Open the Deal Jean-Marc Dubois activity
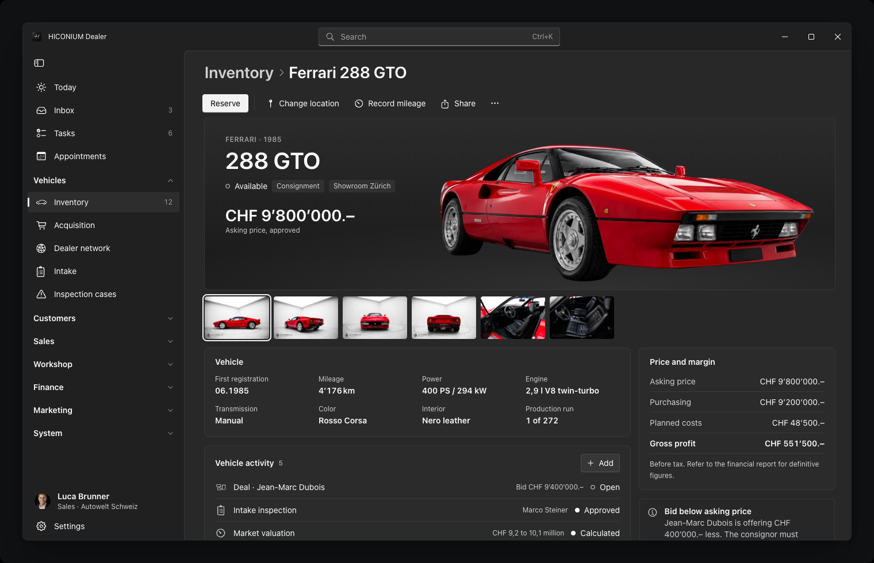Viewport: 874px width, 563px height. click(x=417, y=487)
